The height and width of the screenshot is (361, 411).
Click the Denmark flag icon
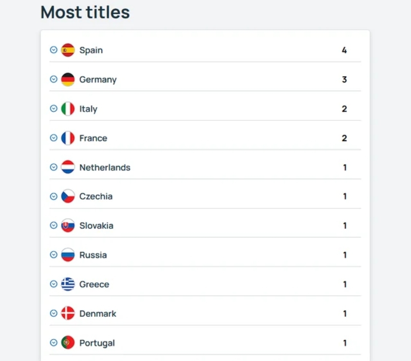[x=68, y=313]
